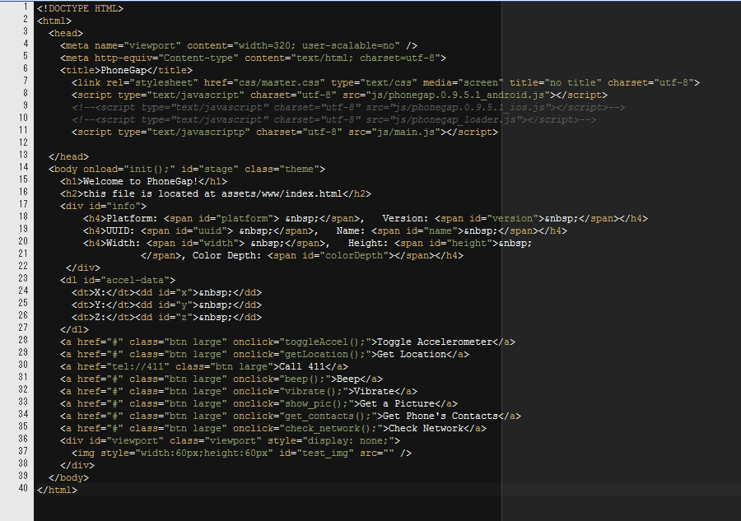
Task: Click line number 12 in the gutter
Action: coord(23,144)
